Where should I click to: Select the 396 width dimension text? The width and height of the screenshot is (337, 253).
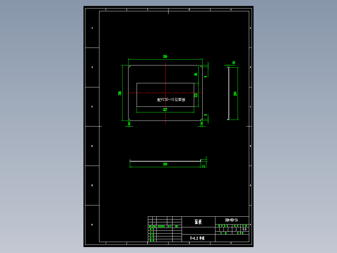[x=166, y=56]
